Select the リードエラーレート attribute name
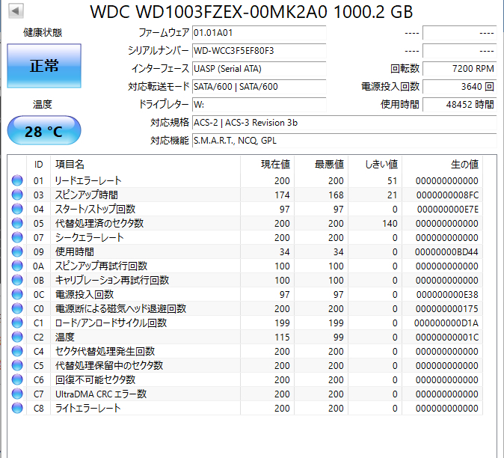The width and height of the screenshot is (504, 458). tap(88, 181)
